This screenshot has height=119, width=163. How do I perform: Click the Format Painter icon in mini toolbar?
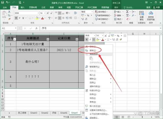tap(121, 40)
